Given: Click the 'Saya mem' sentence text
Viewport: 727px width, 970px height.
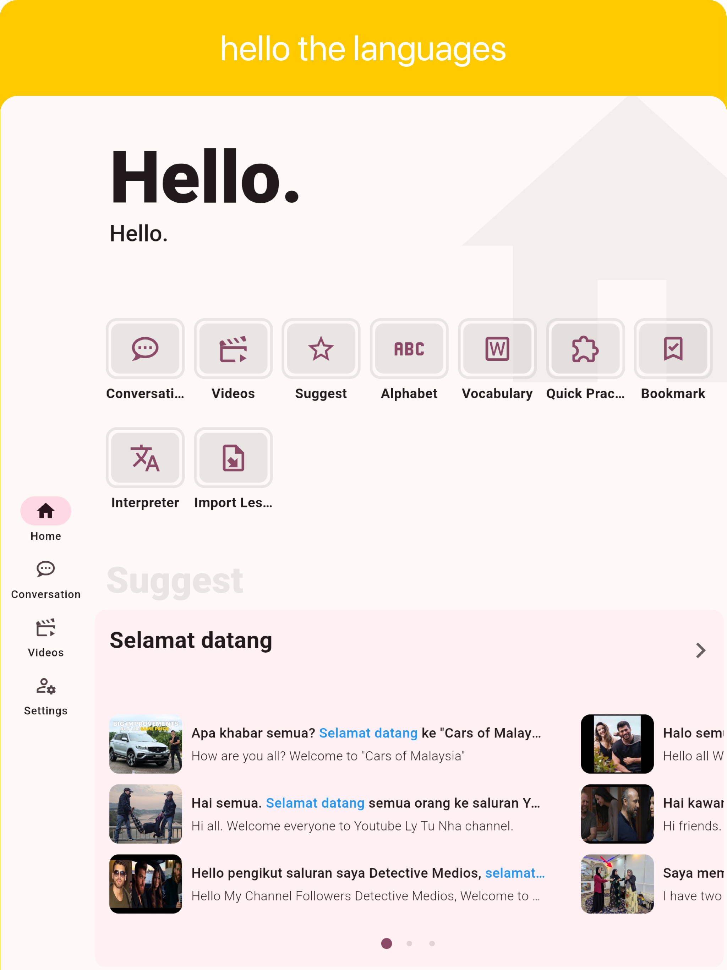Looking at the screenshot, I should click(693, 873).
